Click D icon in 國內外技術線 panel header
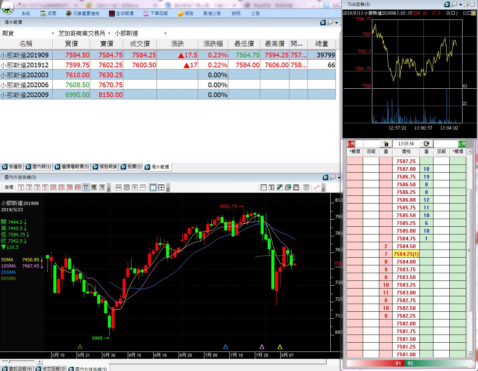The height and width of the screenshot is (371, 478). tap(325, 177)
